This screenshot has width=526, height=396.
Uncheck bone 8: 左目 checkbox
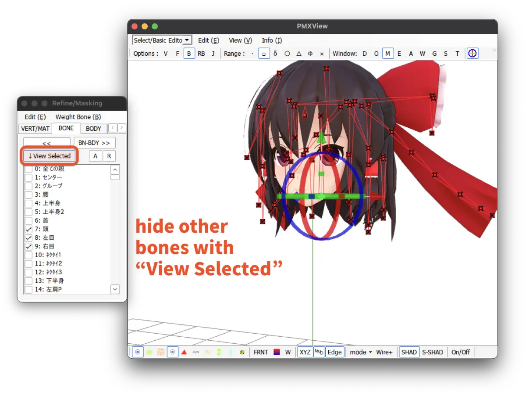[28, 238]
